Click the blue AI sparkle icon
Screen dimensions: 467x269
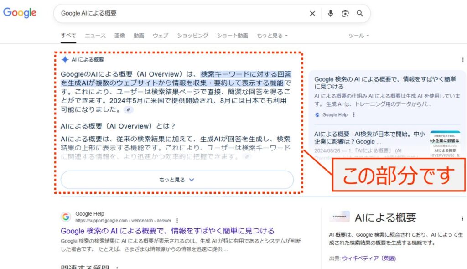(x=65, y=60)
